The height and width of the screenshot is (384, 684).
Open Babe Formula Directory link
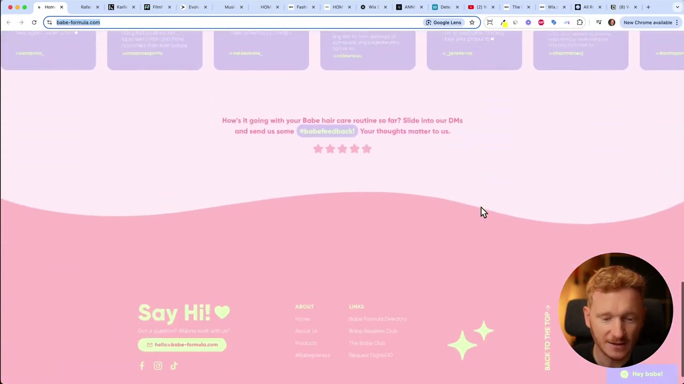click(378, 319)
